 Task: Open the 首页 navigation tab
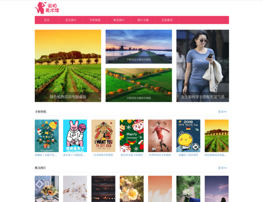[x=47, y=20]
